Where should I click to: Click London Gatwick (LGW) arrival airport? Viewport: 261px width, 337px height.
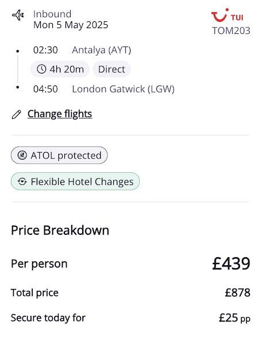click(123, 89)
